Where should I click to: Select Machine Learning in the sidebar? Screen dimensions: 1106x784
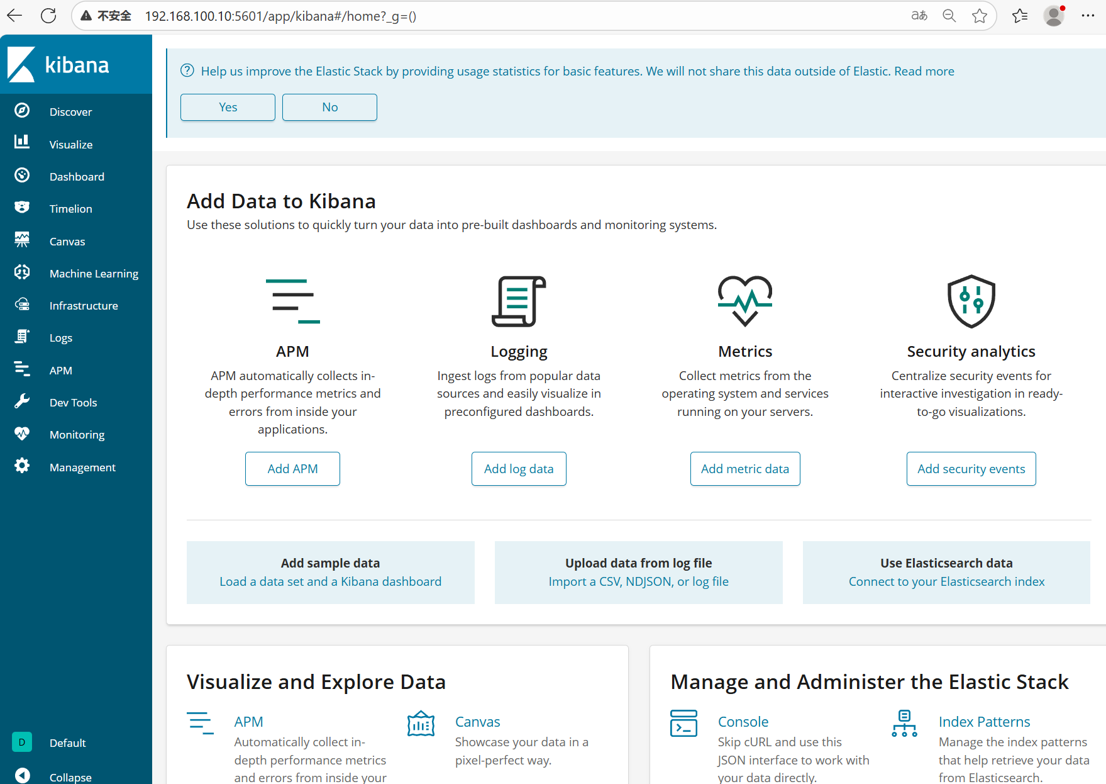point(94,274)
